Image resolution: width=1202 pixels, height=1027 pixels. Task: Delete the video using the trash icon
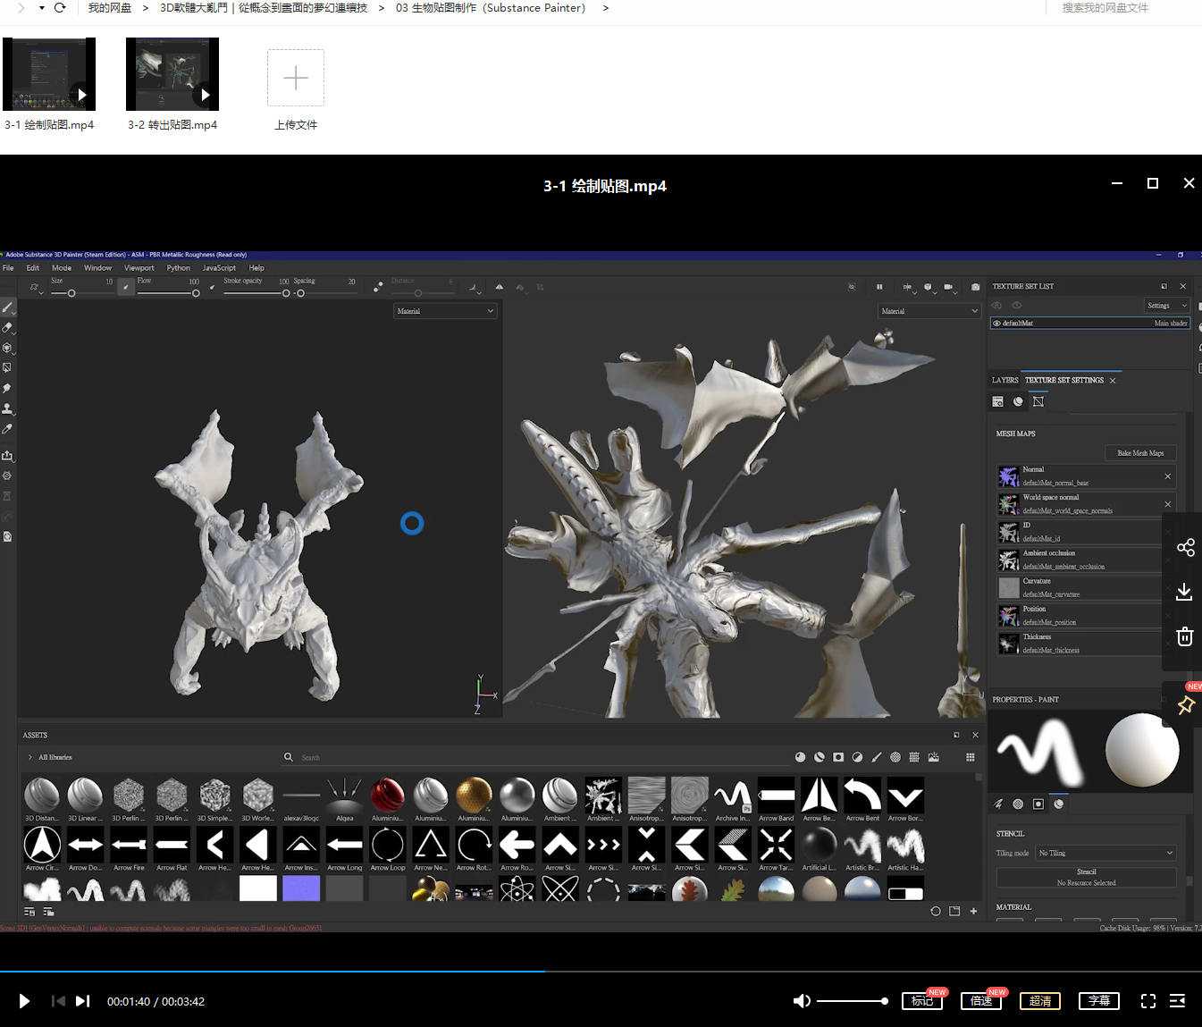coord(1185,636)
